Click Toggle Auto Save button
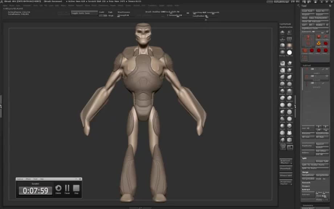 coord(84,13)
